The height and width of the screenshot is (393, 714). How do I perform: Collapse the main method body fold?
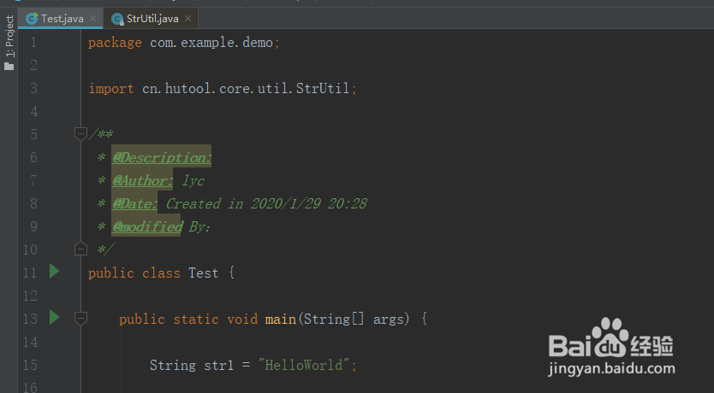[80, 318]
